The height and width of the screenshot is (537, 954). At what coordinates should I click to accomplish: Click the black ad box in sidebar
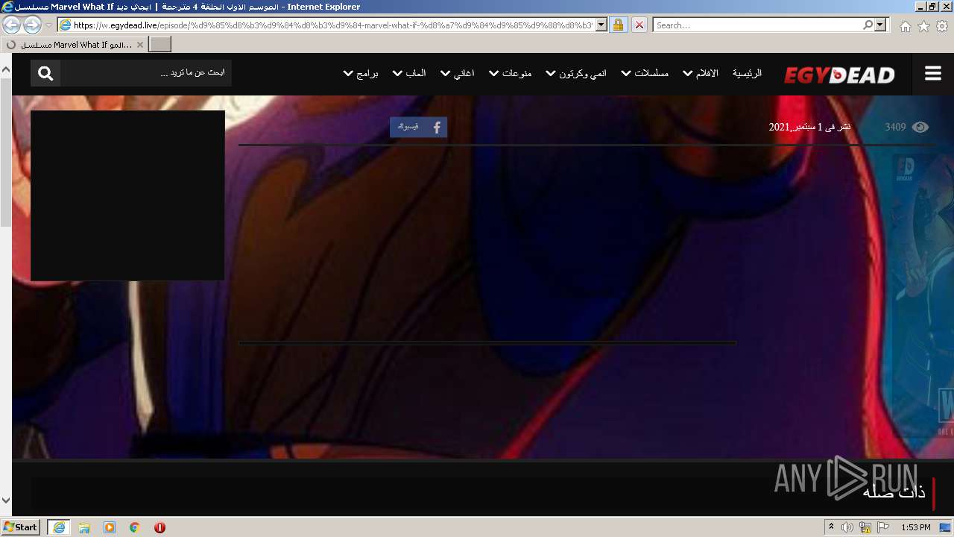point(127,195)
